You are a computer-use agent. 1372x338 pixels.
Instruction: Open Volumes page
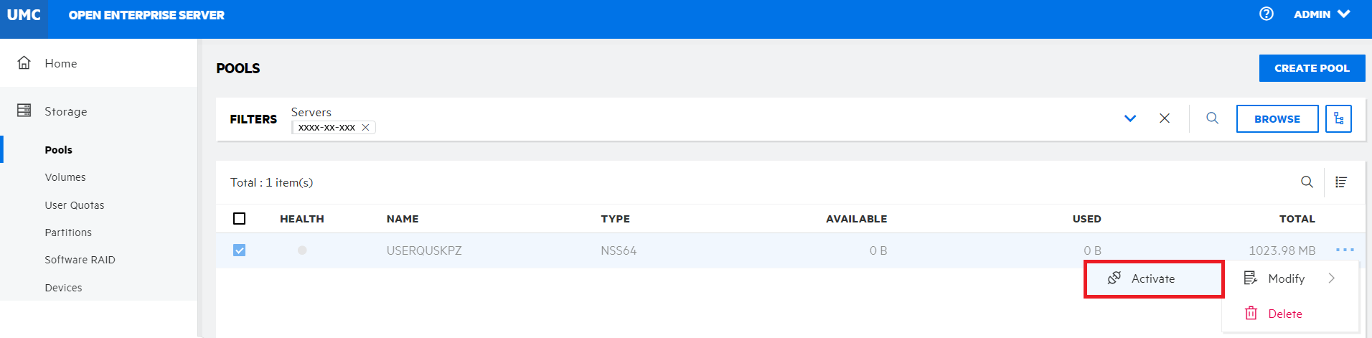pyautogui.click(x=65, y=177)
